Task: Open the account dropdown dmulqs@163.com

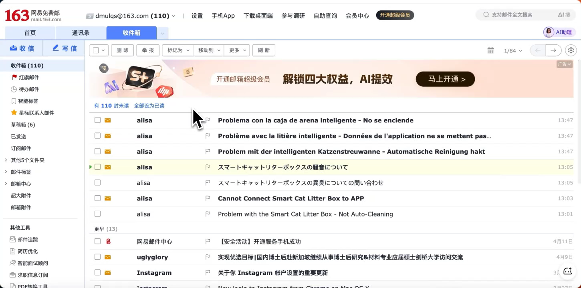Action: (x=131, y=16)
